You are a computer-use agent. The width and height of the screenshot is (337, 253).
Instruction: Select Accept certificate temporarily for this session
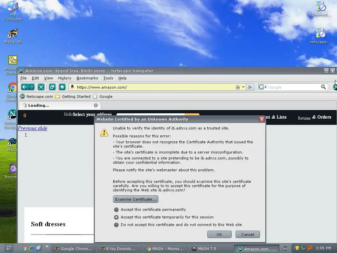[x=116, y=217]
